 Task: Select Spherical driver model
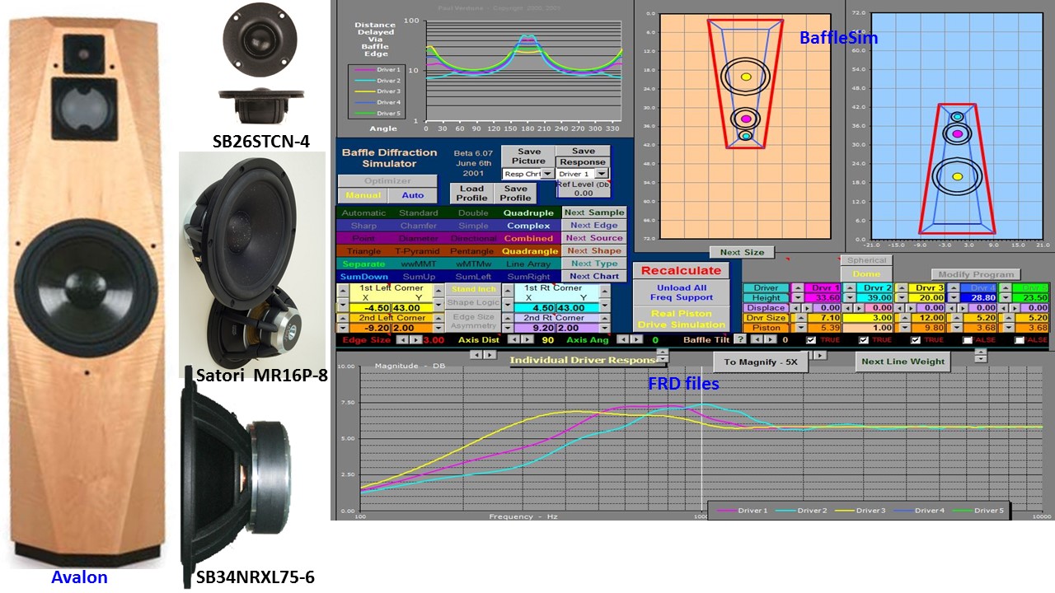tap(866, 260)
